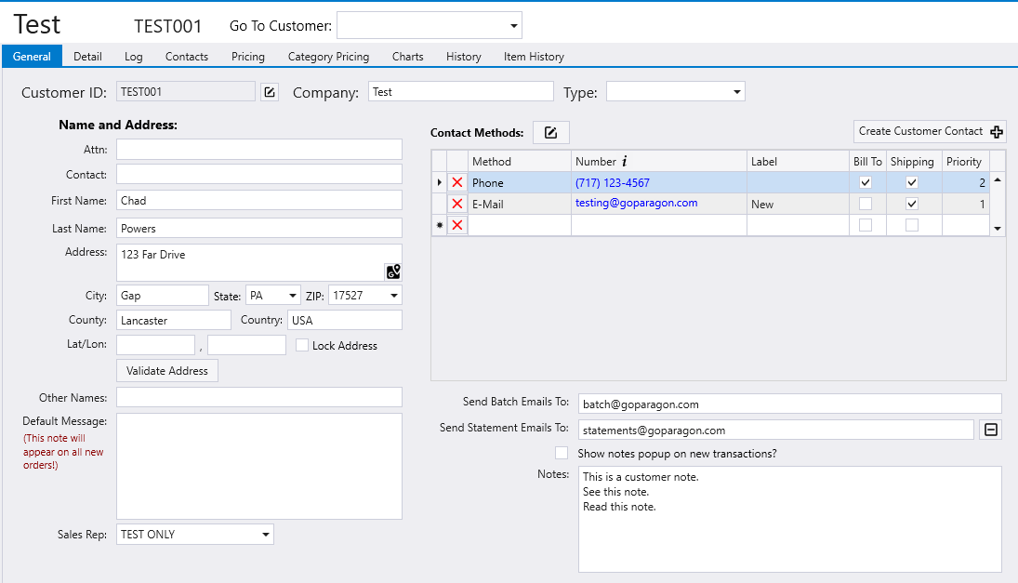The height and width of the screenshot is (583, 1018).
Task: Delete the E-Mail contact method row
Action: click(457, 204)
